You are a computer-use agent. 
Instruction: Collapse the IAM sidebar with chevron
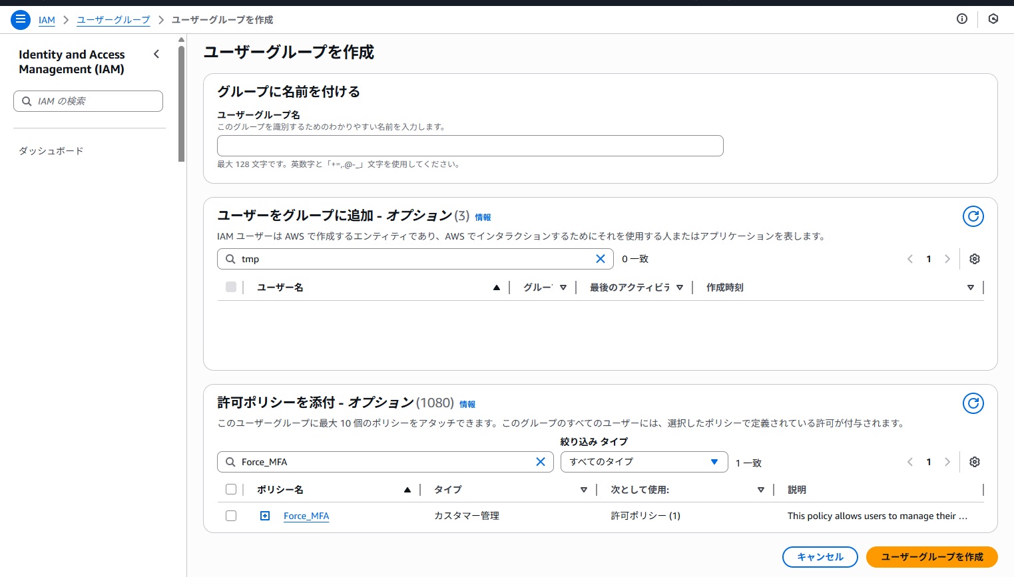pos(156,54)
